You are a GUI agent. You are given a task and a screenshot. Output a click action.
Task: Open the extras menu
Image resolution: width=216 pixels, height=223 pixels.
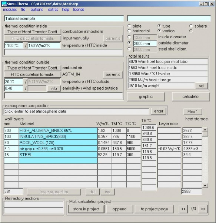(x=53, y=10)
